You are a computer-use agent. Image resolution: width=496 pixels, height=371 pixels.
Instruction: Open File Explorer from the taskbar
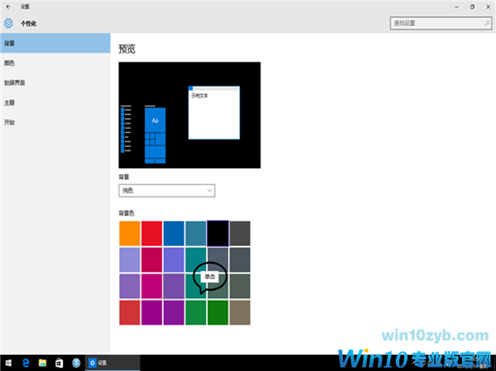(x=42, y=363)
